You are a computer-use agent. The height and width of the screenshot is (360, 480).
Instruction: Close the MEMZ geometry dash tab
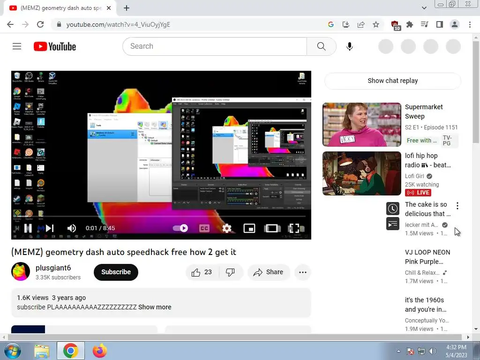tap(109, 8)
